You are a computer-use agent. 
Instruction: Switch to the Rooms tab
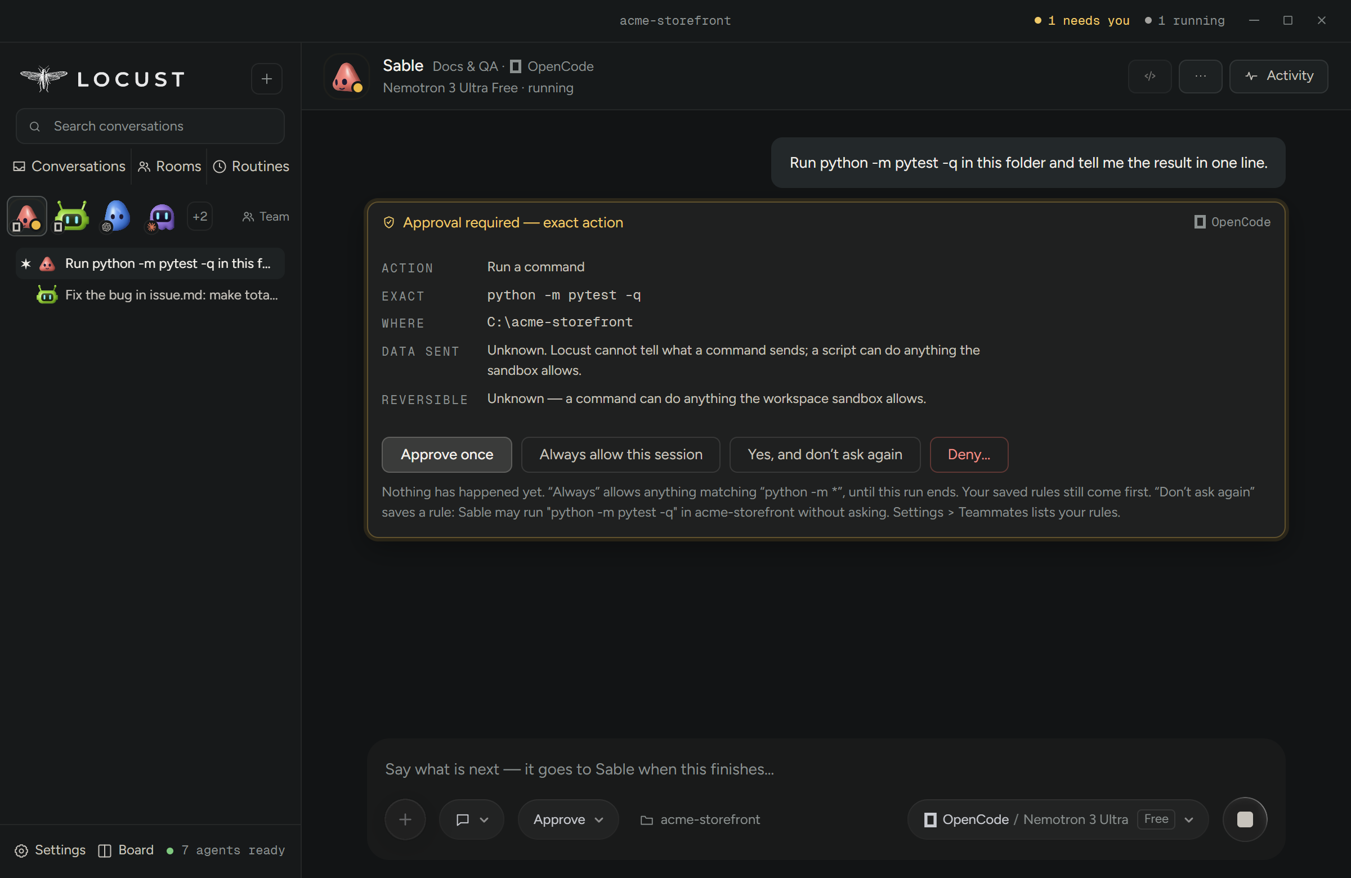[169, 166]
